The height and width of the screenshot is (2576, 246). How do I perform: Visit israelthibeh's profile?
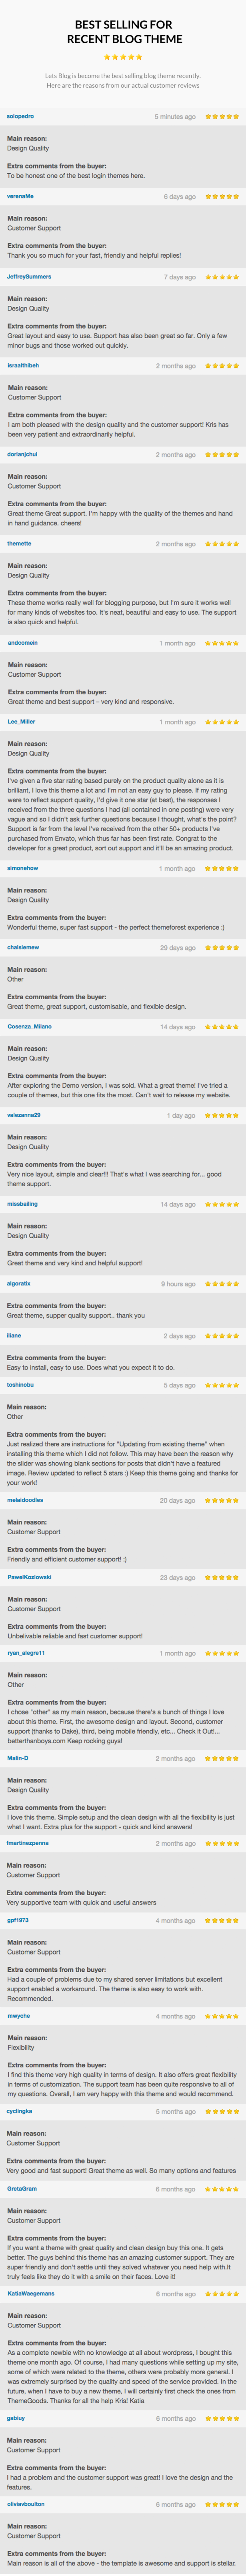(x=23, y=366)
